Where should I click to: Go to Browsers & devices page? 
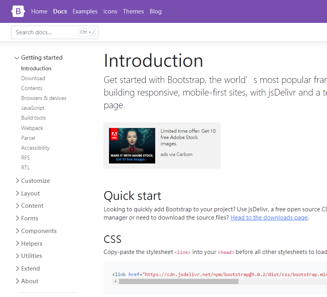point(44,98)
